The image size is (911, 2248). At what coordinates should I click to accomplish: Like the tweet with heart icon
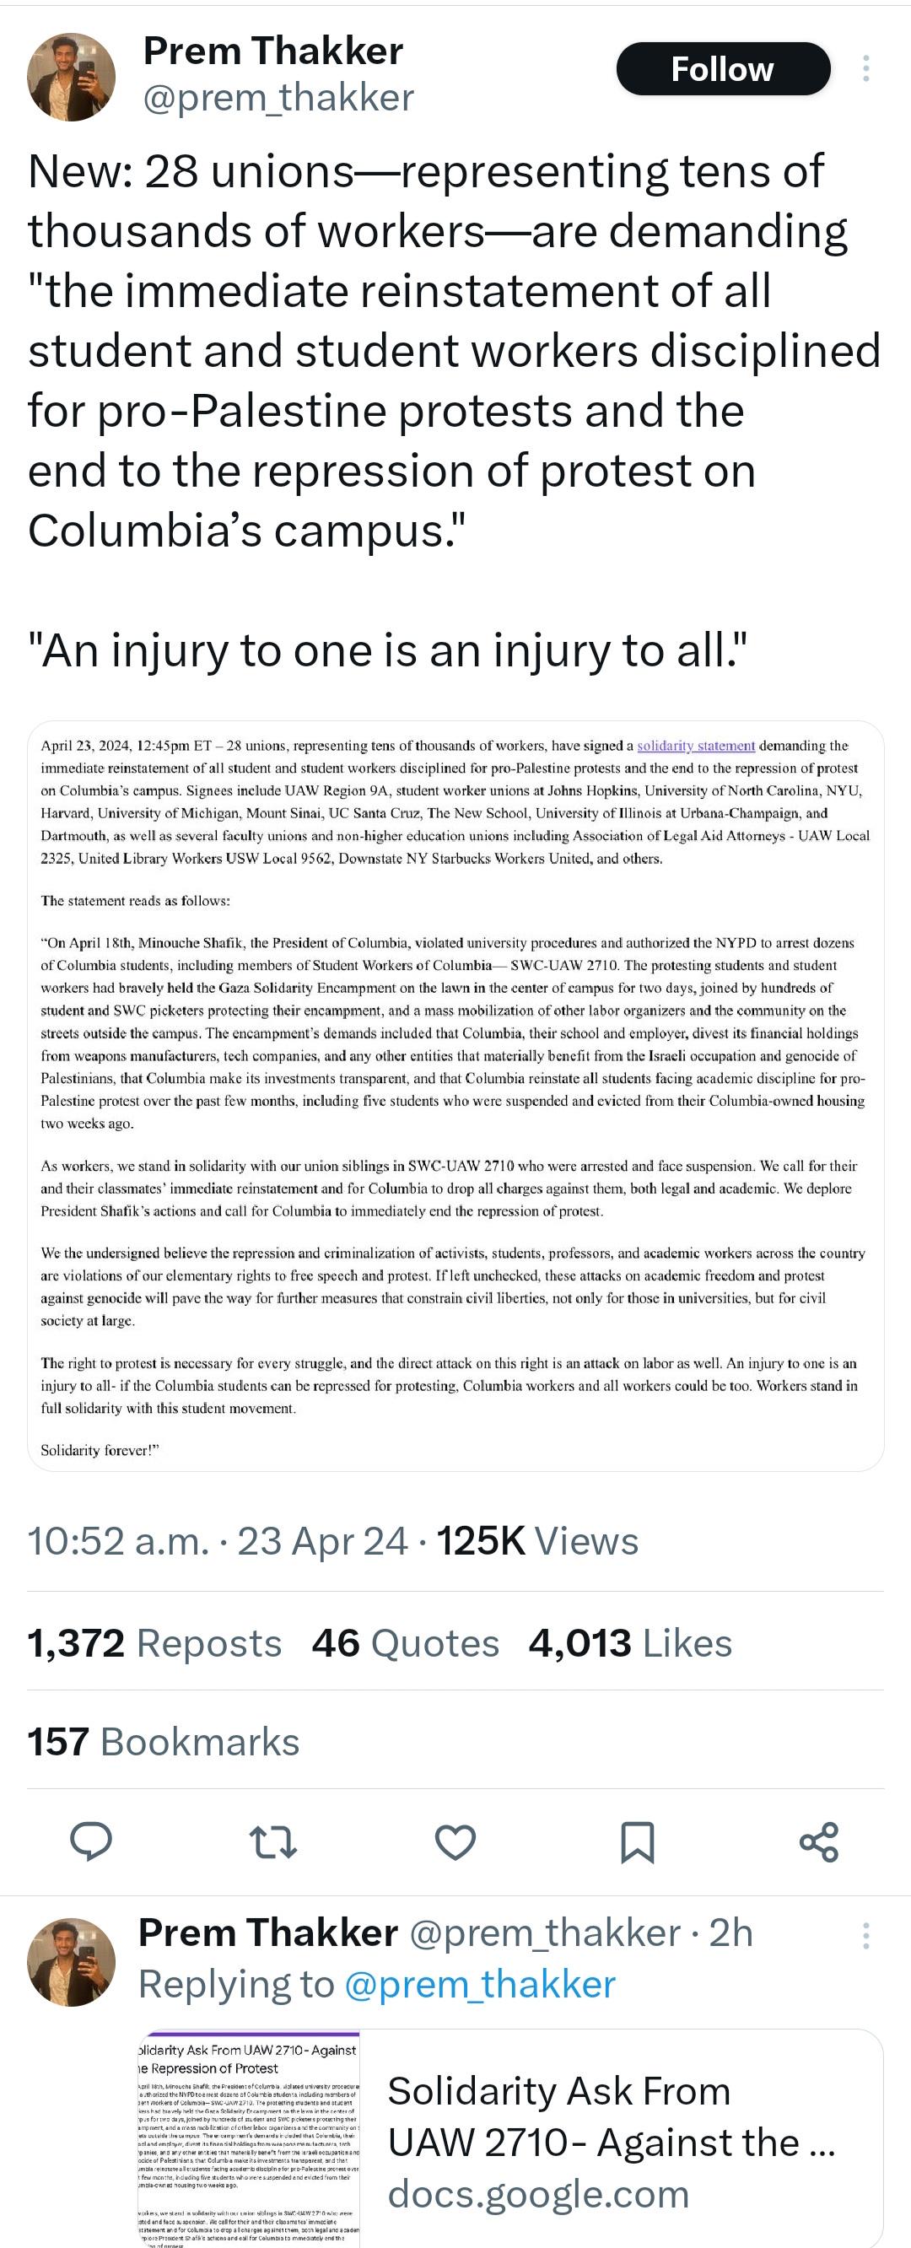point(455,1841)
